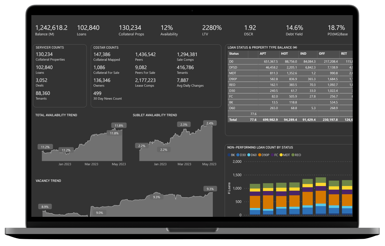Viewport: 385px width, 246px height.
Task: Click the 2280% LTV metric
Action: [x=212, y=30]
